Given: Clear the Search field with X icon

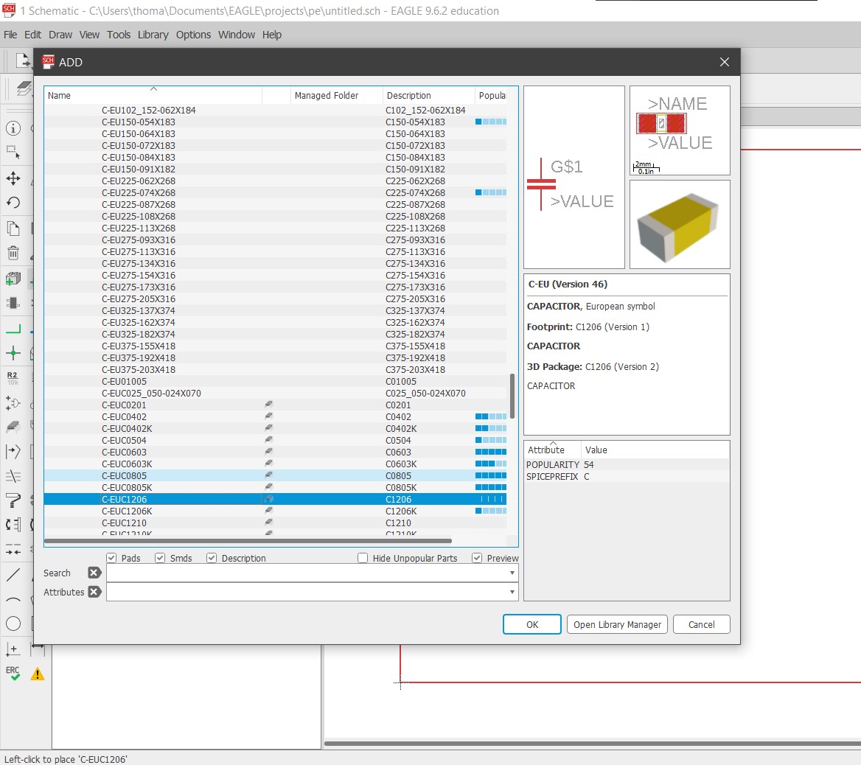Looking at the screenshot, I should coord(94,573).
